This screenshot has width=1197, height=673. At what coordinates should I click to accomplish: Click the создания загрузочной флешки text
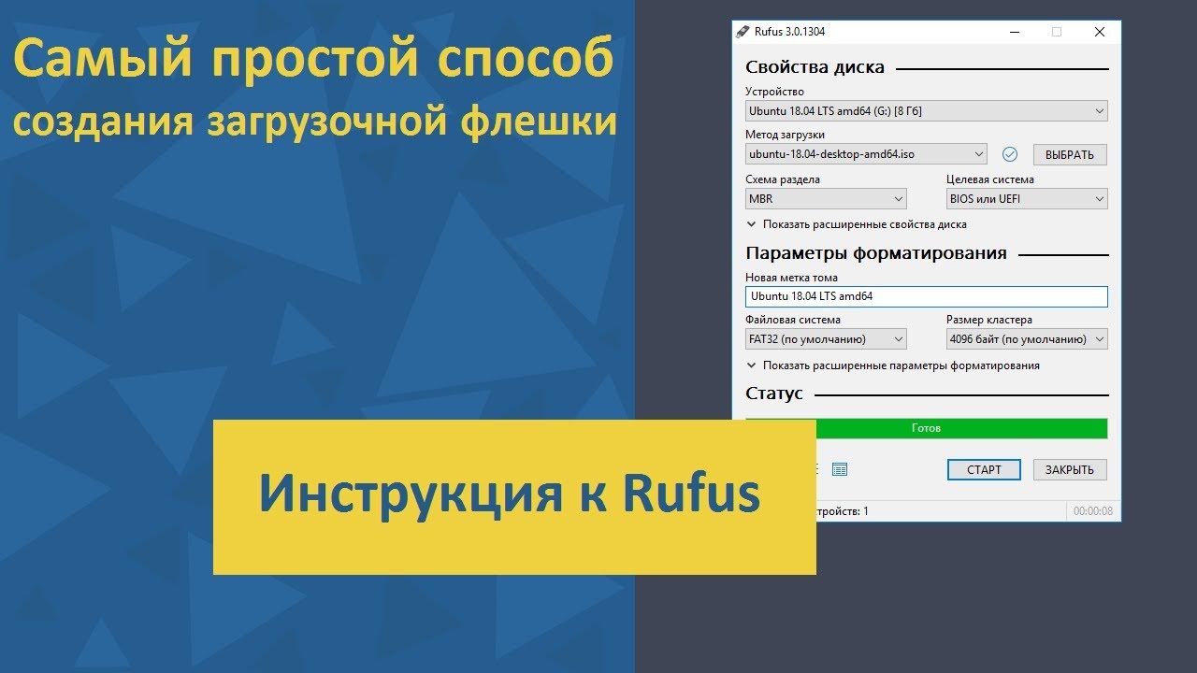[315, 122]
